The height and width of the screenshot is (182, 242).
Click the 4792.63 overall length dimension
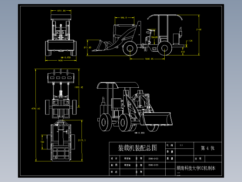(36, 109)
